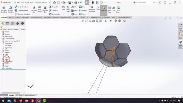
Task: Select the Extruded Boss/Base tool
Action: click(4, 9)
